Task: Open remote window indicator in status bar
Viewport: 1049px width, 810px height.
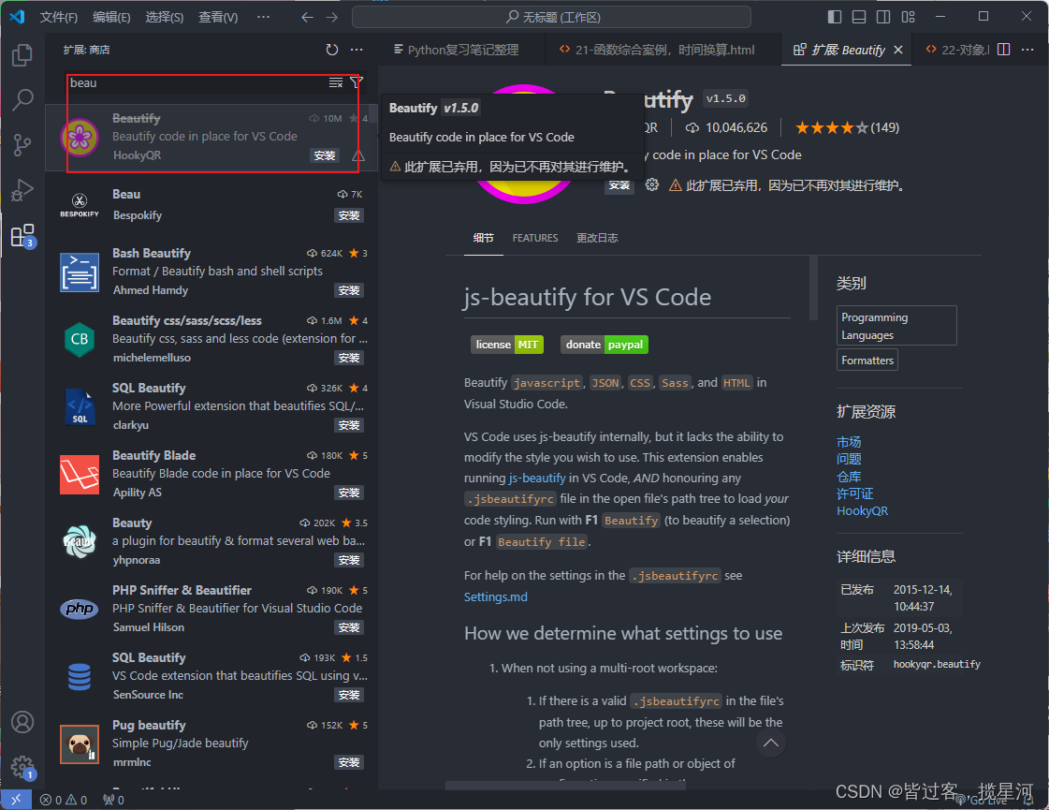Action: 16,800
